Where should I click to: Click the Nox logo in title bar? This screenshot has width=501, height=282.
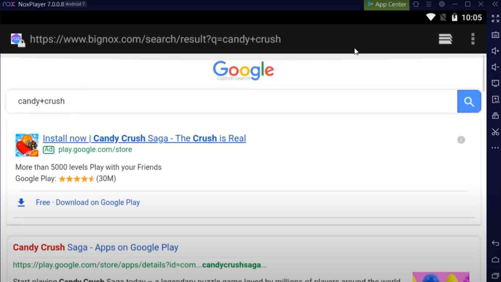click(9, 4)
